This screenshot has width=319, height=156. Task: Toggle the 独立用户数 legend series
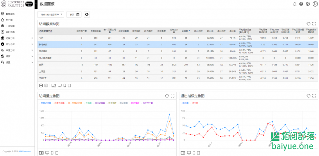pos(147,103)
